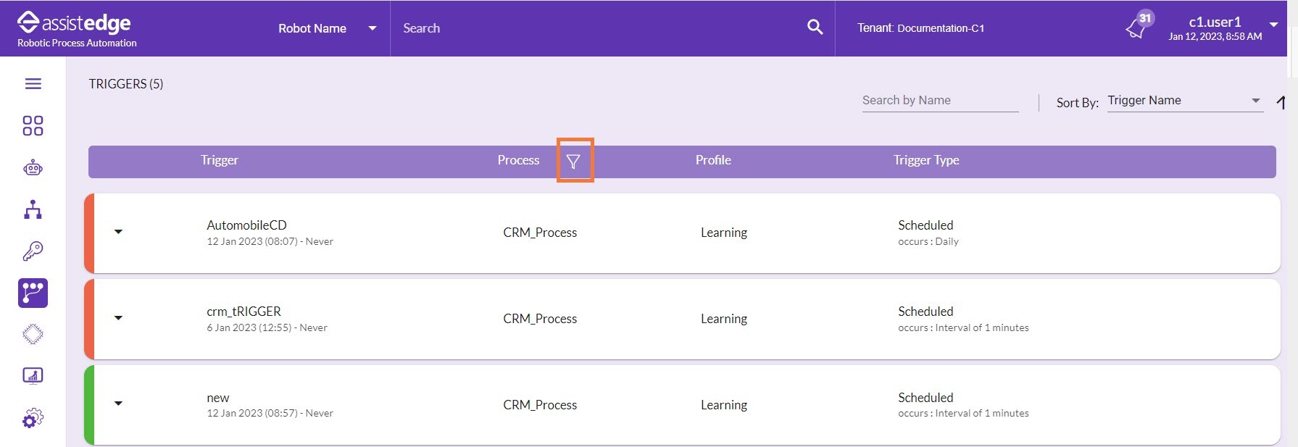Click the Trigger Type column header

(x=925, y=161)
